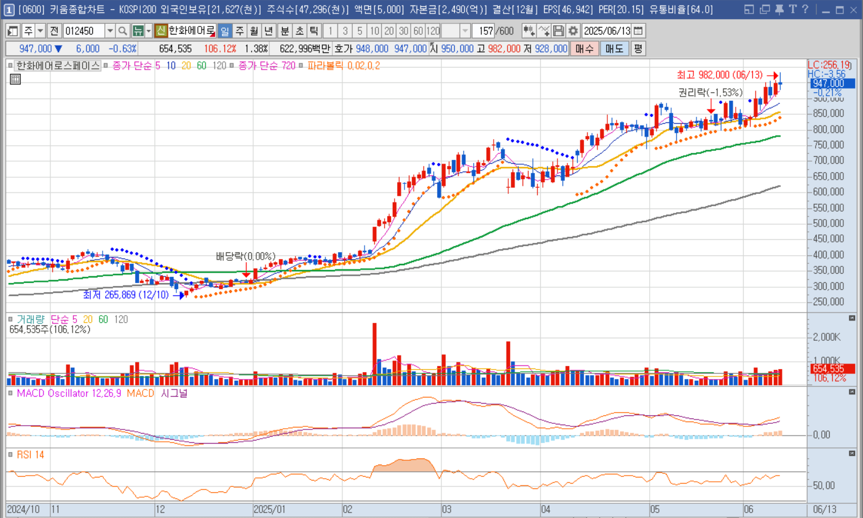Screen dimensions: 863x518
Task: Select the 월 monthly period button
Action: tap(254, 31)
